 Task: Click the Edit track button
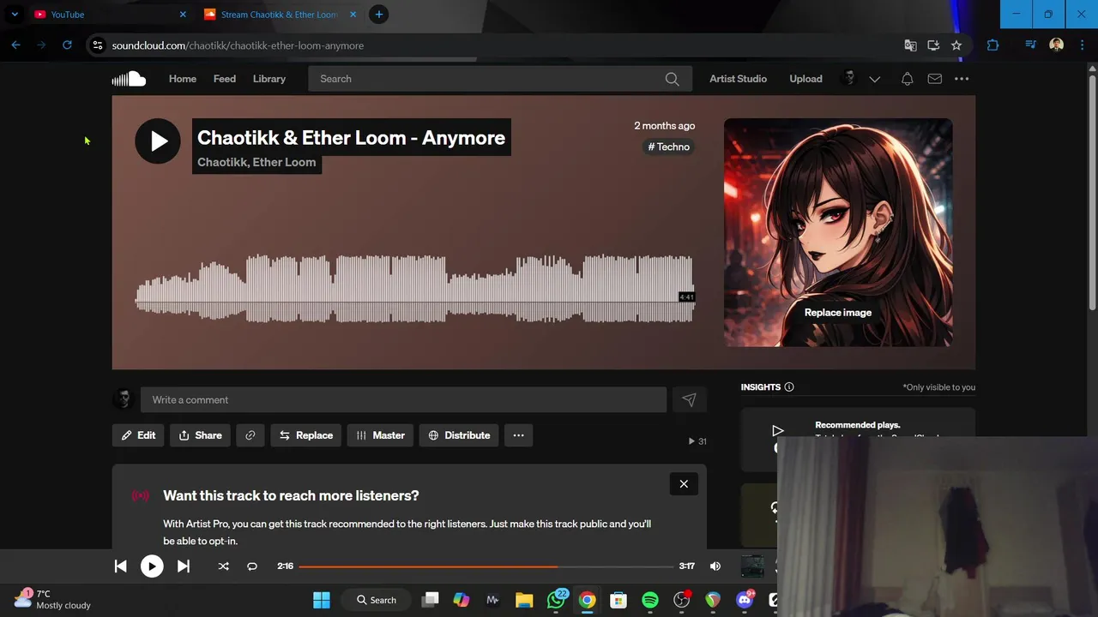point(138,435)
